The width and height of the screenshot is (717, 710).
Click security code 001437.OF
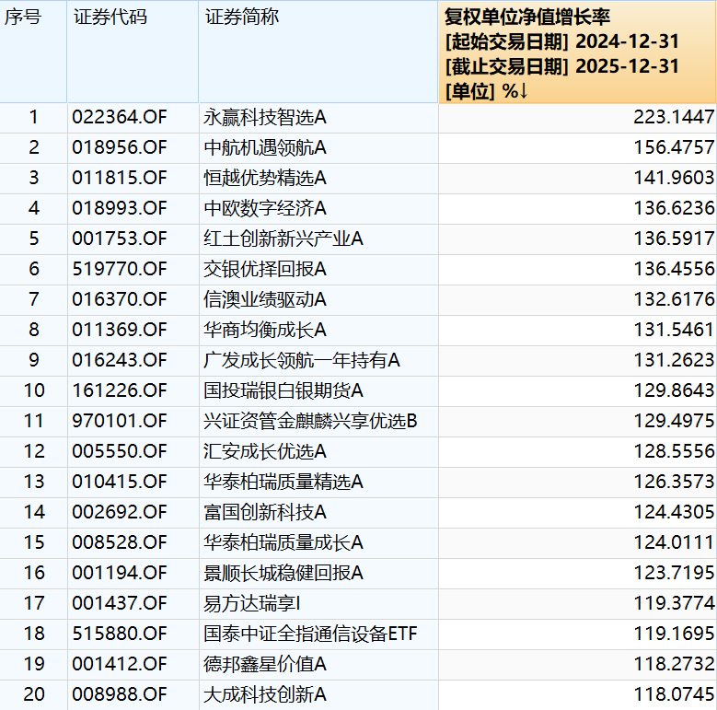pos(120,603)
